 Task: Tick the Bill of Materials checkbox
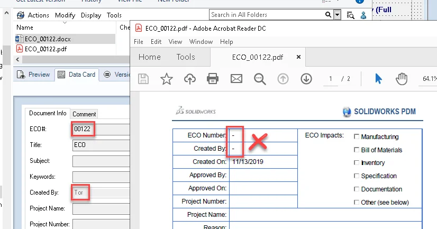pos(357,150)
